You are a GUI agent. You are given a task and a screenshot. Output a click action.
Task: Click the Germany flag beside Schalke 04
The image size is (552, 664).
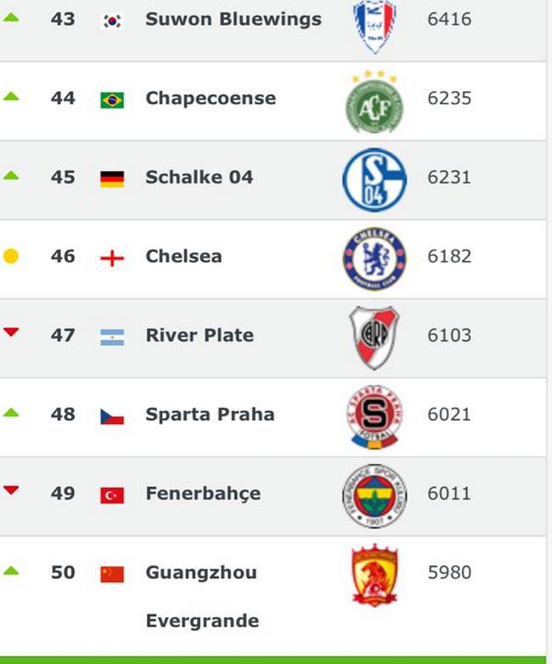point(112,179)
